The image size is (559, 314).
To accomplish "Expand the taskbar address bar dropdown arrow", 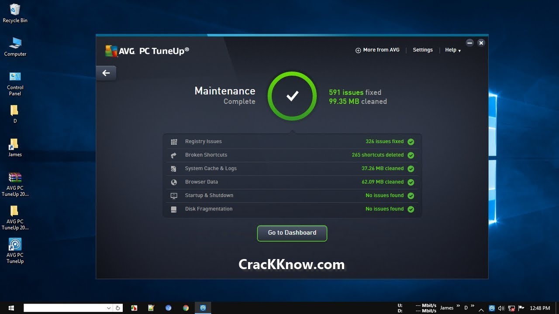I will coord(109,308).
